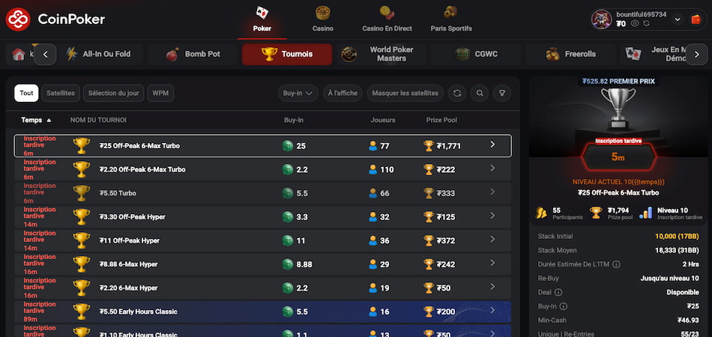This screenshot has height=337, width=712.
Task: Toggle Masquer les satellites filter
Action: (405, 94)
